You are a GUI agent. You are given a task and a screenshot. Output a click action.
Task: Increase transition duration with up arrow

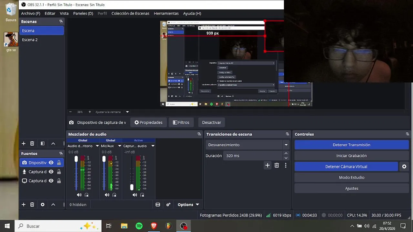[x=286, y=153]
